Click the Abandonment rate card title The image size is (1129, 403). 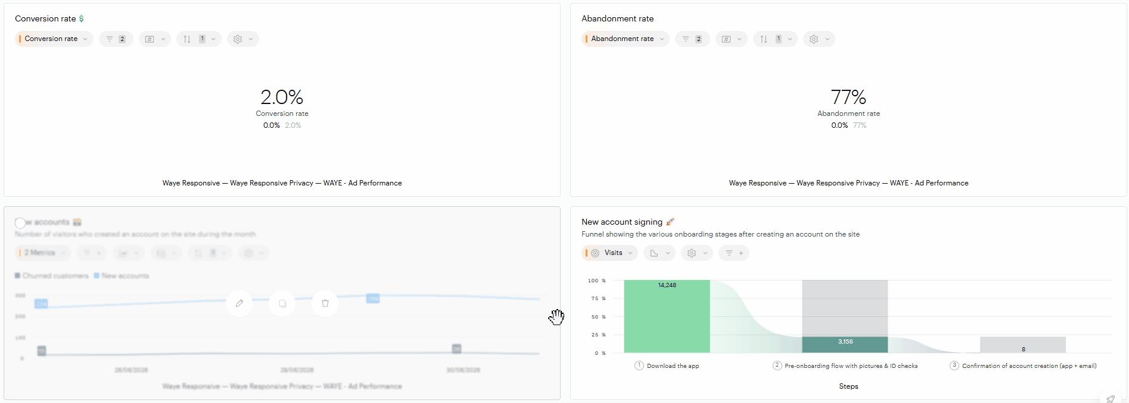(x=617, y=18)
